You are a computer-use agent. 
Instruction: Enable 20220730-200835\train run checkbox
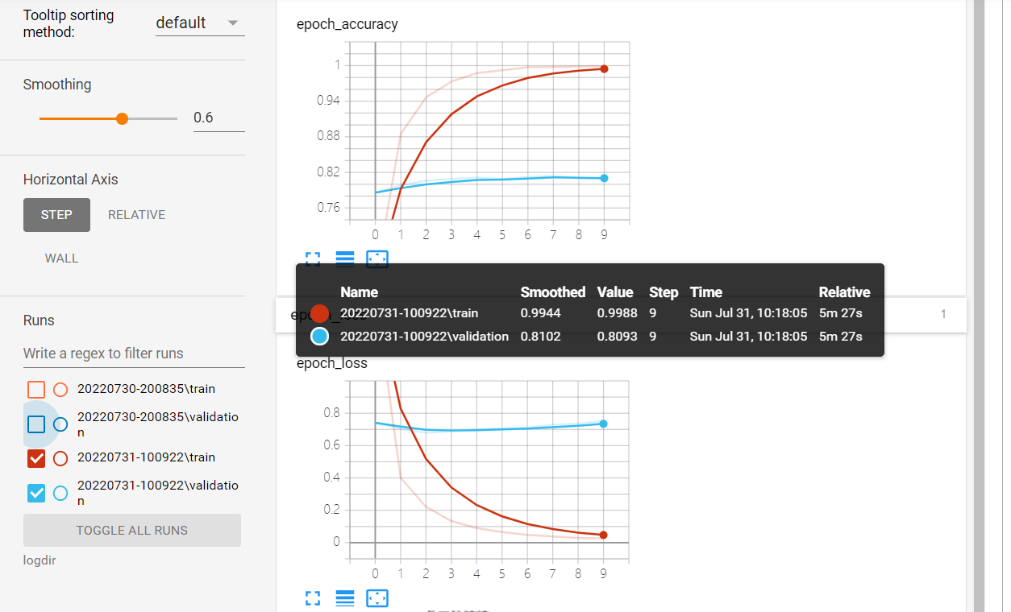click(x=36, y=390)
